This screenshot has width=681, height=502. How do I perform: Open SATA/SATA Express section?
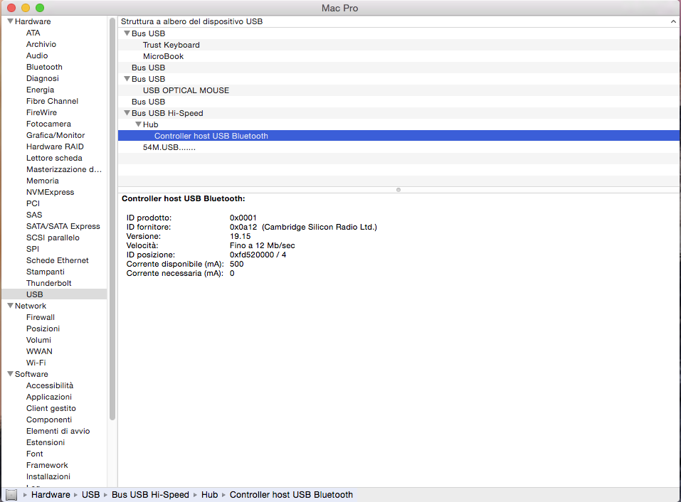(x=63, y=226)
